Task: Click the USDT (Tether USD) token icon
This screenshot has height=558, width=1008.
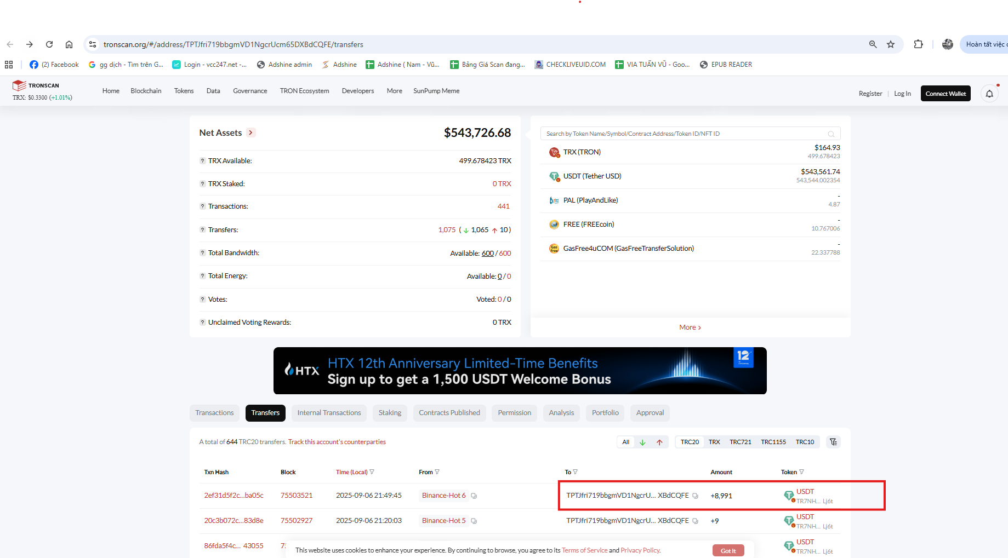Action: click(x=554, y=176)
